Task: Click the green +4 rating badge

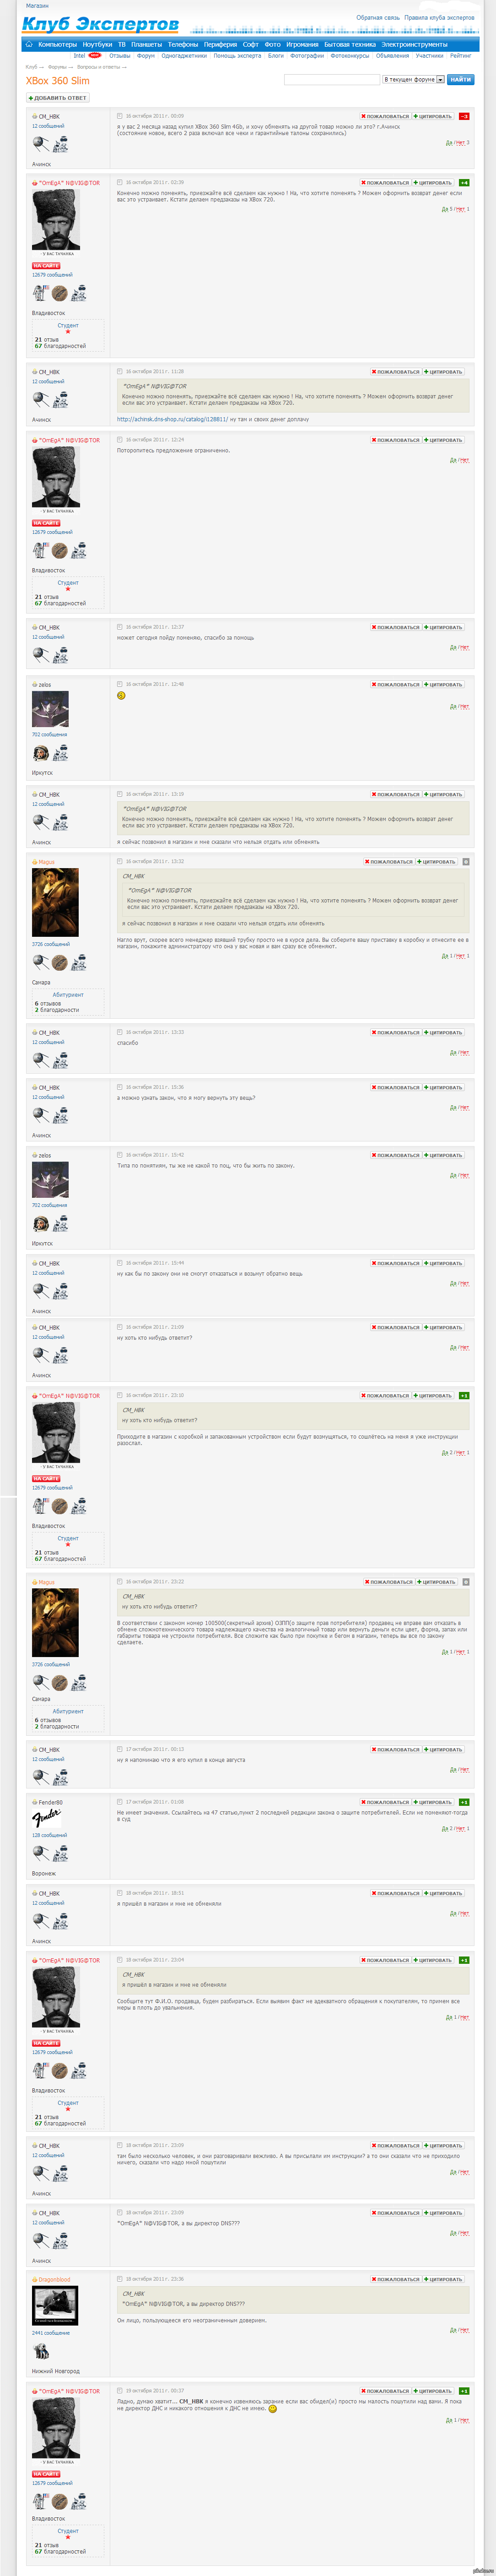Action: coord(464,183)
